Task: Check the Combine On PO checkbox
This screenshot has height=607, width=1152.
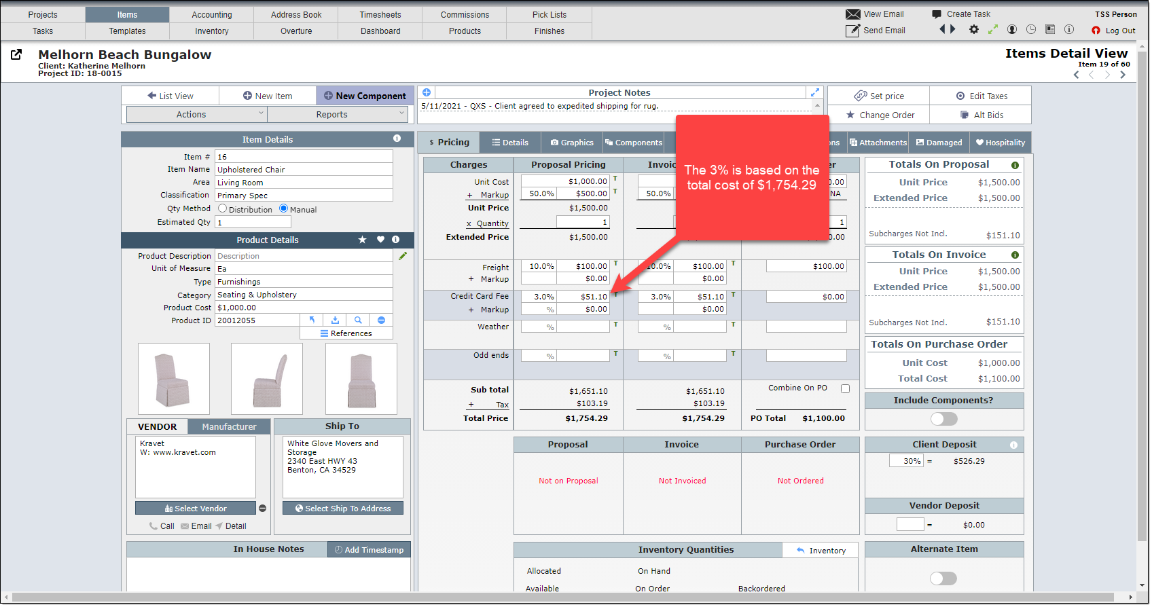Action: point(846,389)
